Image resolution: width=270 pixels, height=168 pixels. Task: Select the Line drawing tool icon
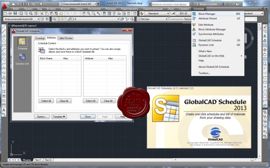coord(4,27)
